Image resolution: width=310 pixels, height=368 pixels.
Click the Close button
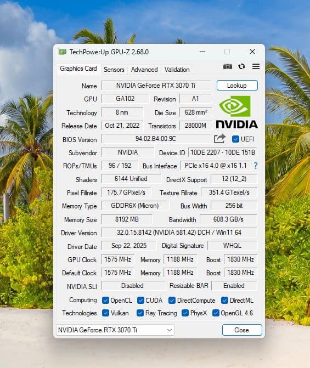tap(242, 330)
